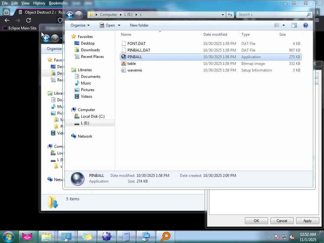Click the Apply button in the dialog
This screenshot has width=324, height=243.
click(x=307, y=221)
